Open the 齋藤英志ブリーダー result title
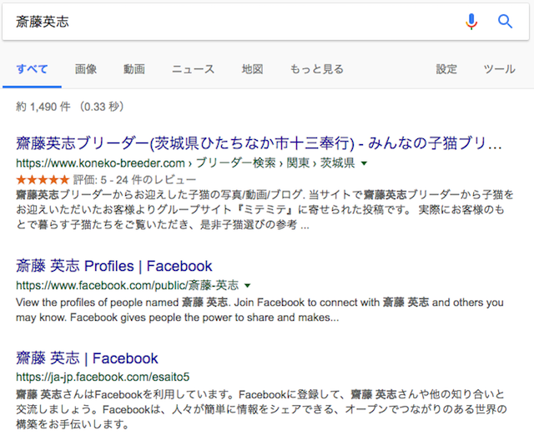This screenshot has width=534, height=445. pos(259,143)
